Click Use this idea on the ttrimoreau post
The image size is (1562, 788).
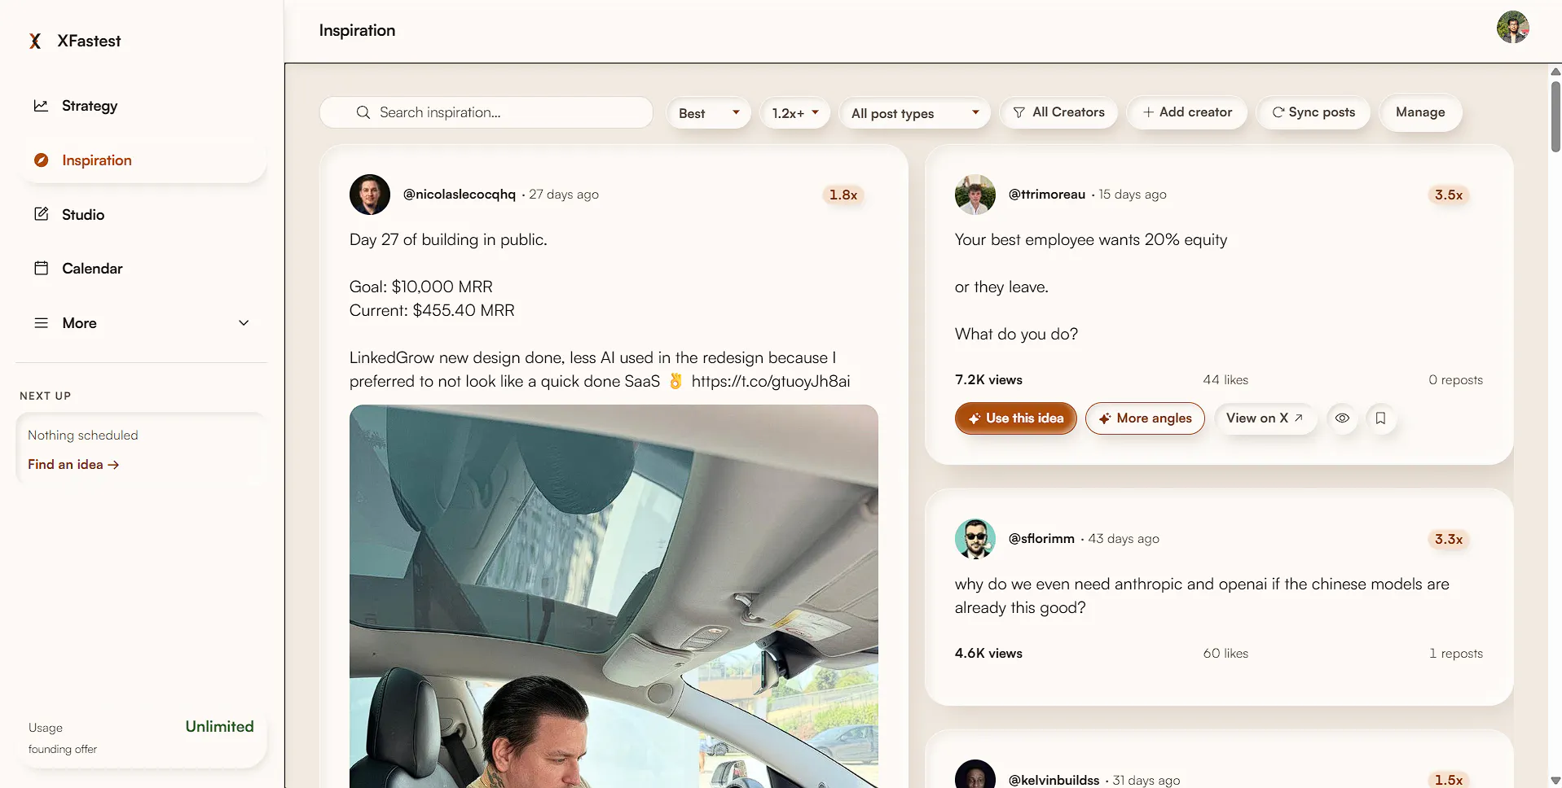pos(1015,418)
